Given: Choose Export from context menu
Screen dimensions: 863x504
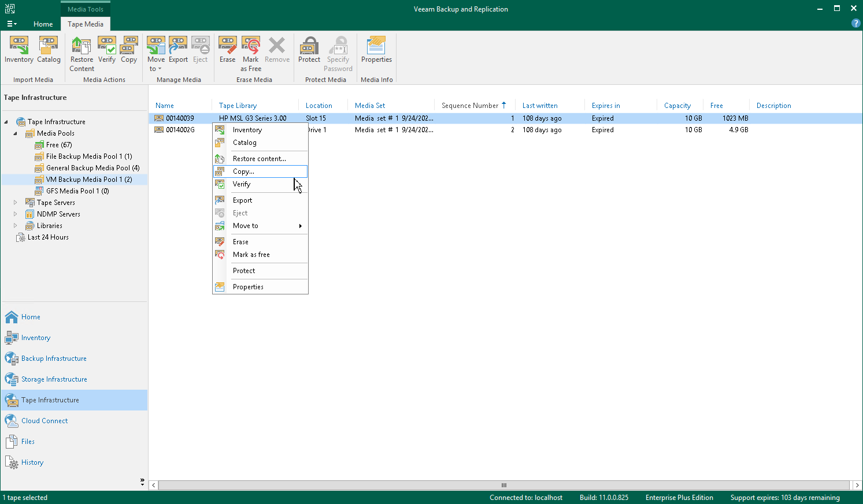Looking at the screenshot, I should point(260,200).
